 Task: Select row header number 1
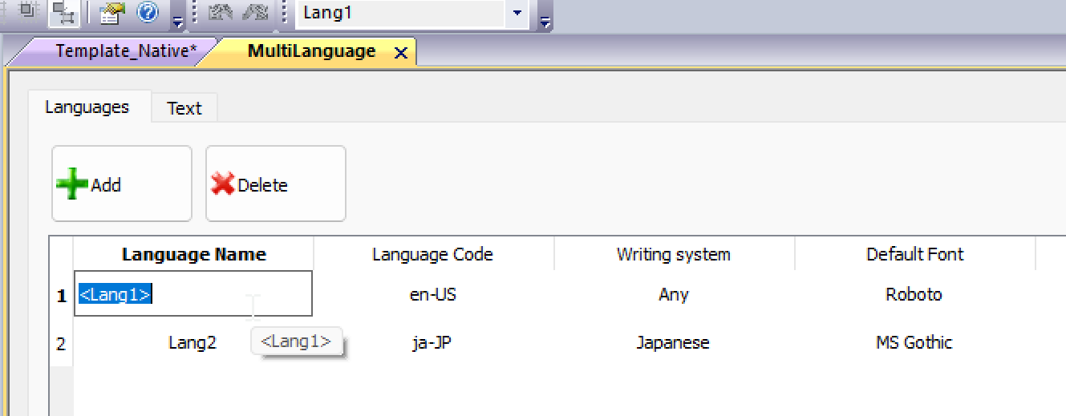62,296
